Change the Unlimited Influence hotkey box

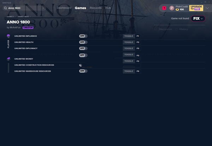click(138, 36)
